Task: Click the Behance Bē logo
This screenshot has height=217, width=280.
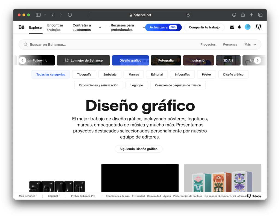Action: click(21, 27)
